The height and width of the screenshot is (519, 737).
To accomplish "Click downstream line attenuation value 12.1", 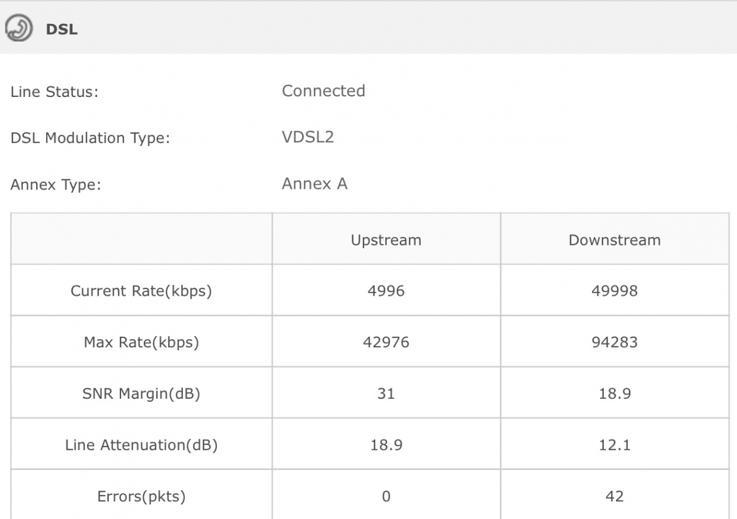I will (614, 445).
